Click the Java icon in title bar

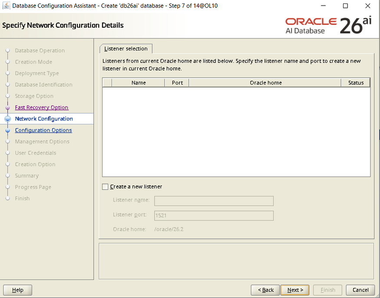[x=6, y=5]
